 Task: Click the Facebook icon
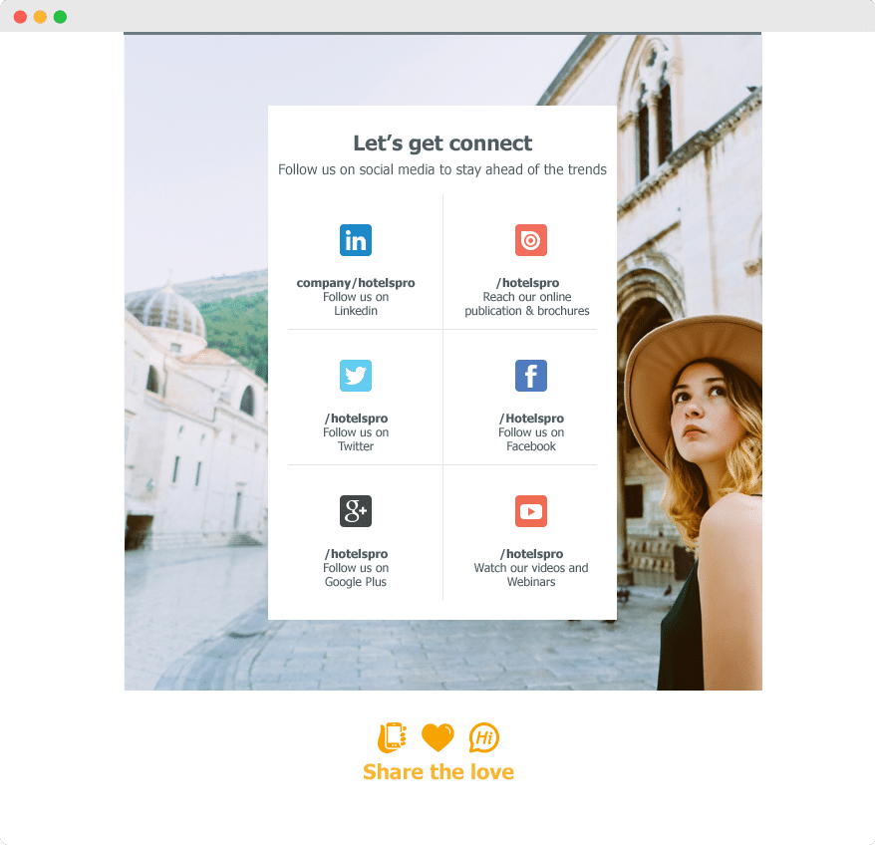(x=531, y=376)
